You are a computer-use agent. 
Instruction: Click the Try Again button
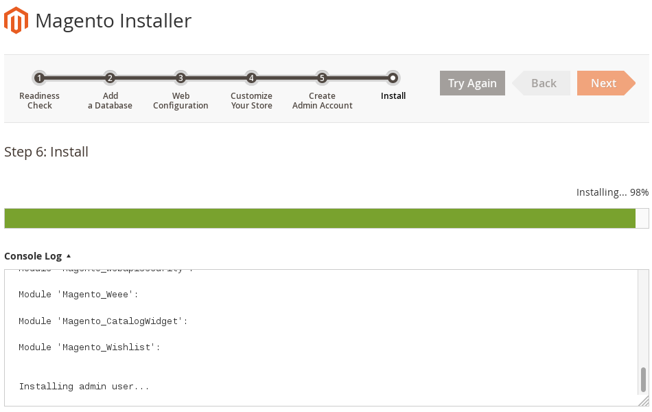click(472, 83)
